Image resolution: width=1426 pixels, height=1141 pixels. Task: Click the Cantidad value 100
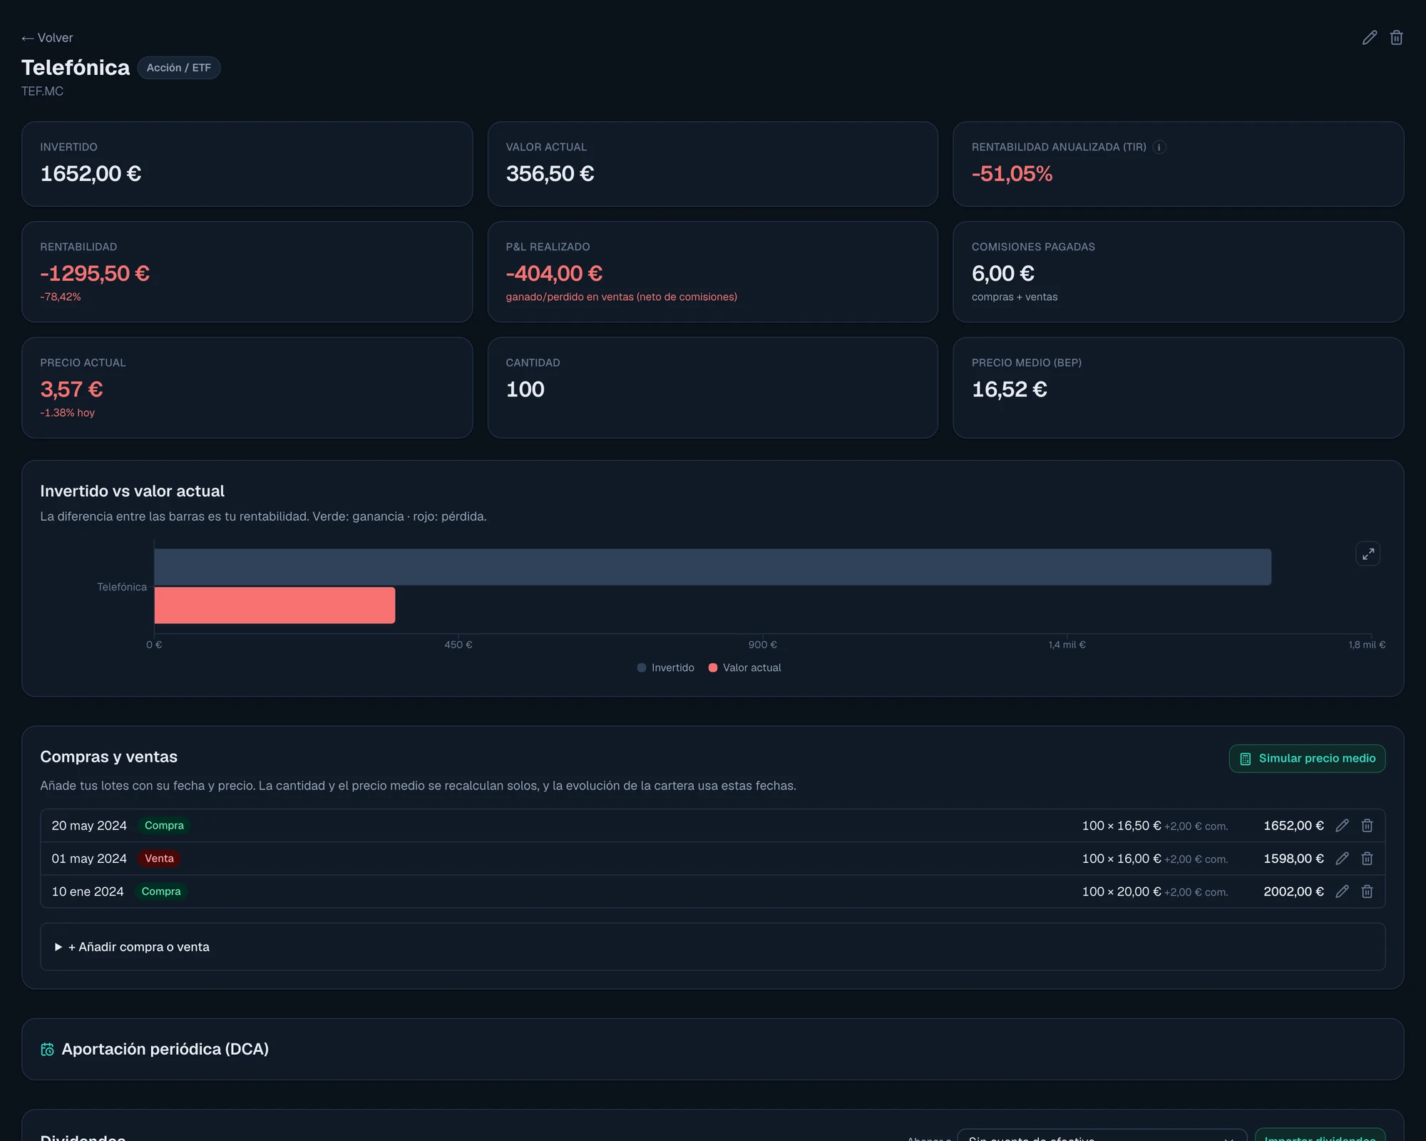(x=525, y=389)
